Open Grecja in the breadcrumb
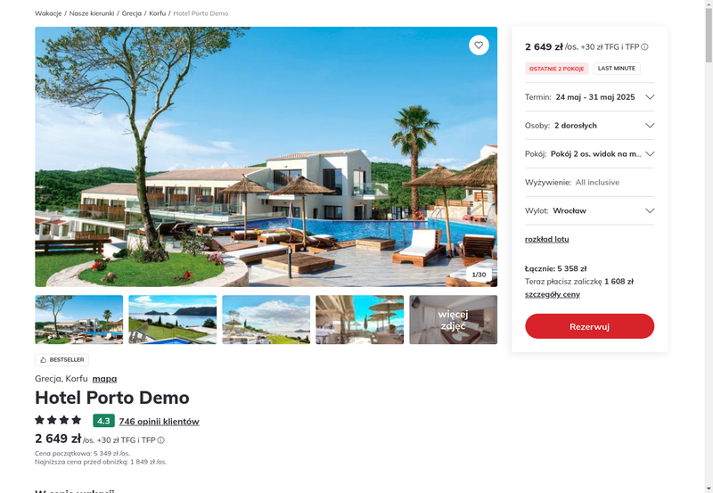The height and width of the screenshot is (493, 713). (x=131, y=13)
